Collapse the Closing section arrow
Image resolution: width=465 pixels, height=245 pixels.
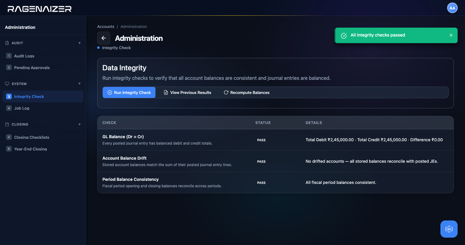click(x=80, y=124)
